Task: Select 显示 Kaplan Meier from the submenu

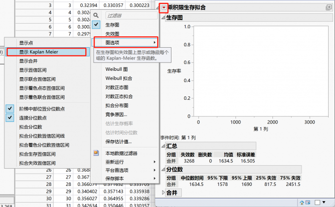Action: tap(45, 52)
